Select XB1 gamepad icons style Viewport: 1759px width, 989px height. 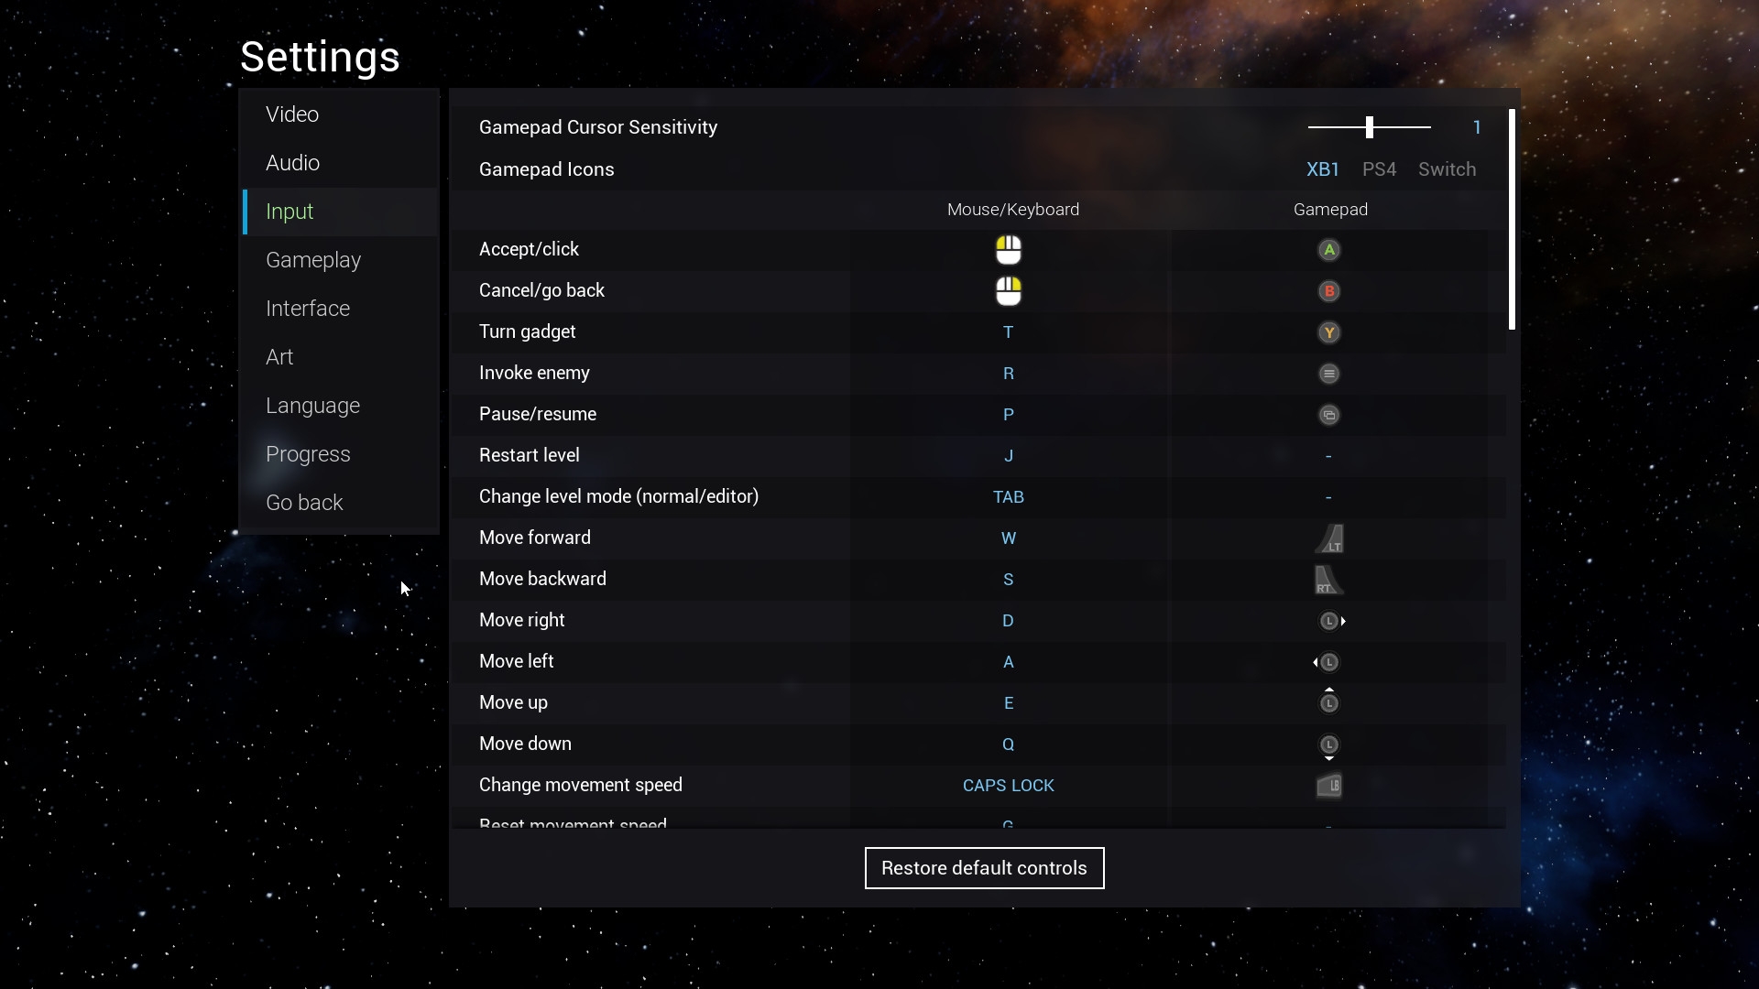[x=1322, y=169]
